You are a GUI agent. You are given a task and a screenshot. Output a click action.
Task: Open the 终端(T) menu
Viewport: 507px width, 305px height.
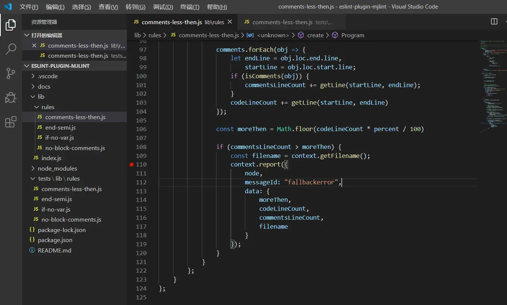[190, 7]
